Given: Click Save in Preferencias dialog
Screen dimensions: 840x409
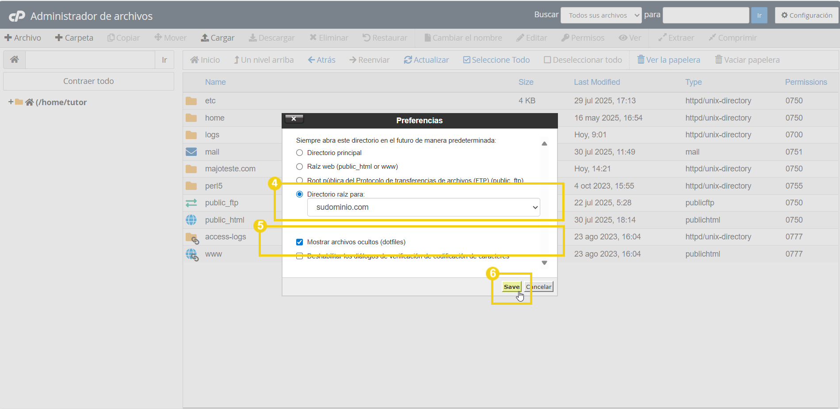Looking at the screenshot, I should pyautogui.click(x=512, y=287).
